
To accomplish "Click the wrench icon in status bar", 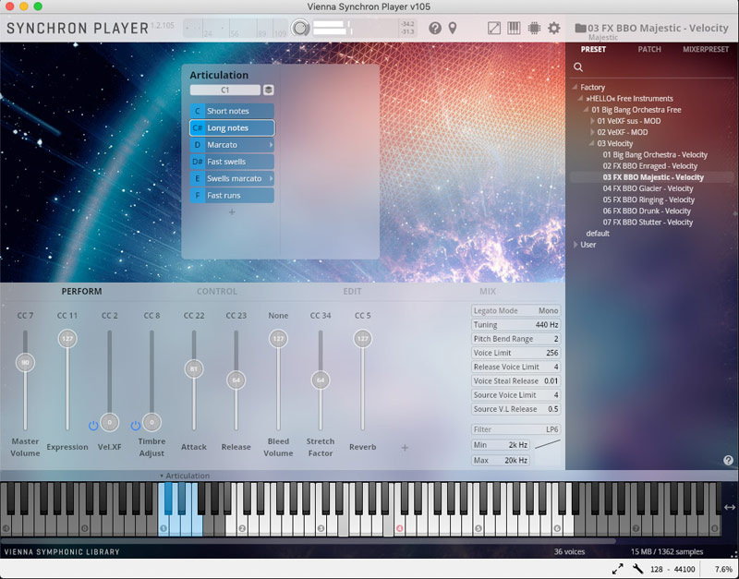I will pos(636,569).
